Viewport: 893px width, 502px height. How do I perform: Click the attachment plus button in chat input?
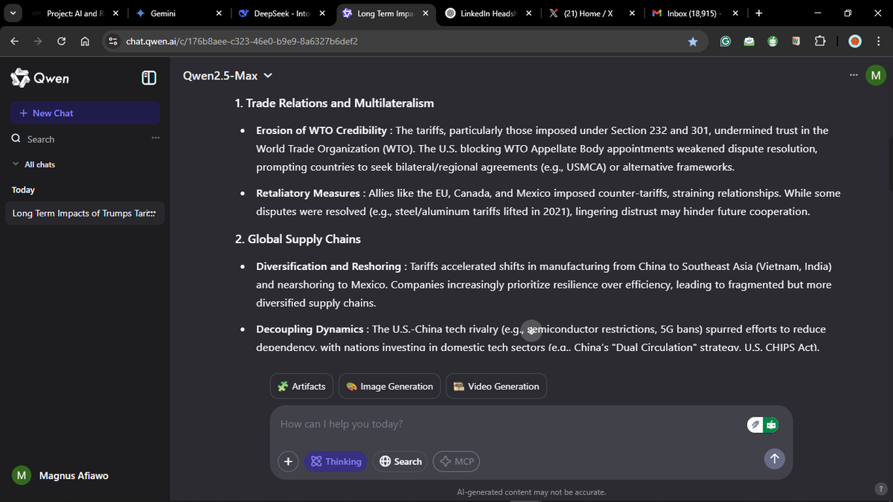tap(289, 461)
